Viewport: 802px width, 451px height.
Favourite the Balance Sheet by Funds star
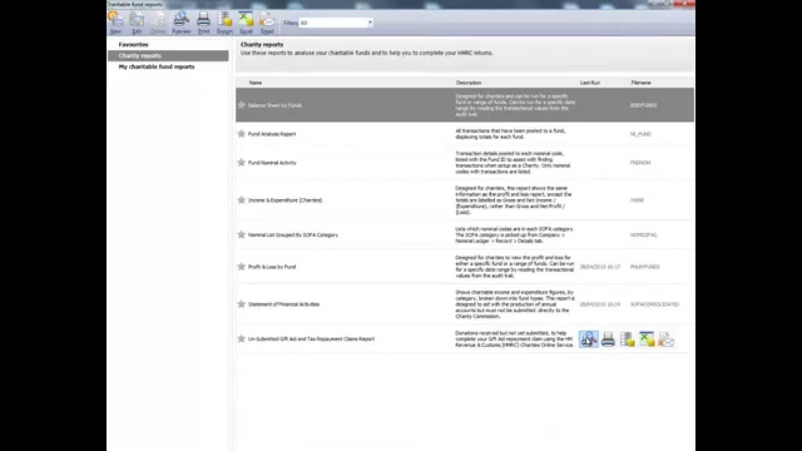(x=241, y=105)
